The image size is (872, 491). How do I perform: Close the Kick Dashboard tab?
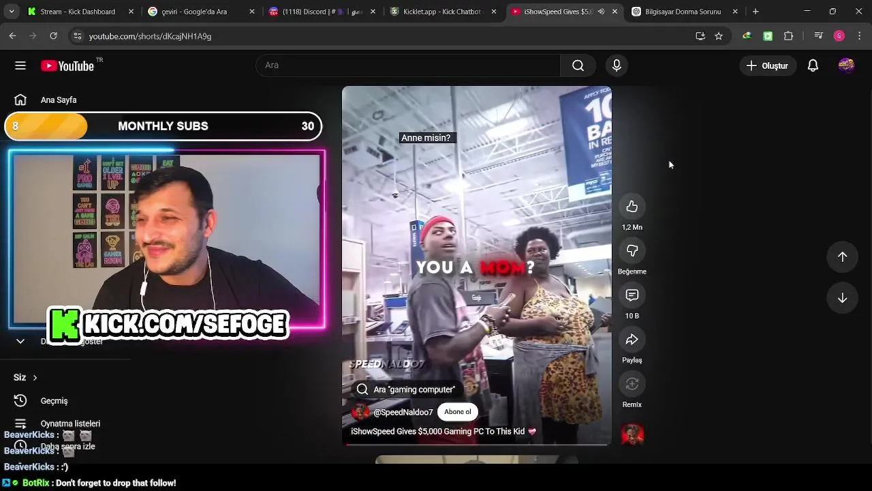(x=131, y=12)
